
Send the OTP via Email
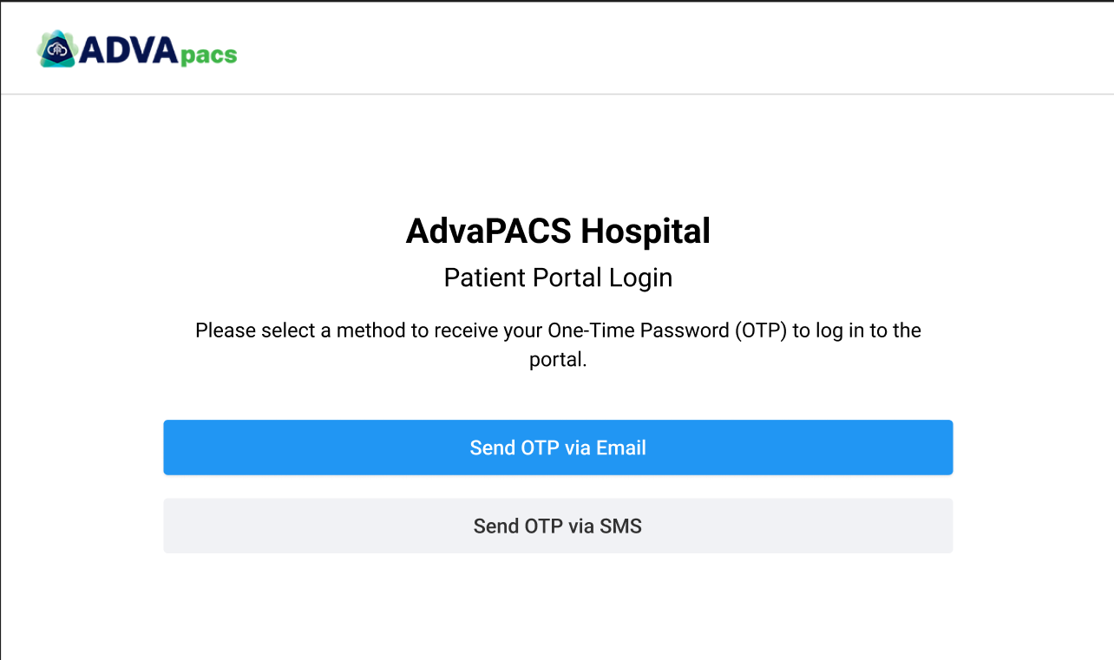click(x=558, y=448)
